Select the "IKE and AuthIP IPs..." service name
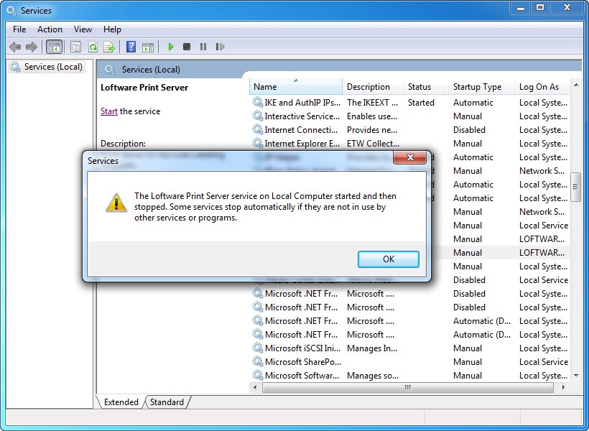This screenshot has height=431, width=589. (302, 103)
